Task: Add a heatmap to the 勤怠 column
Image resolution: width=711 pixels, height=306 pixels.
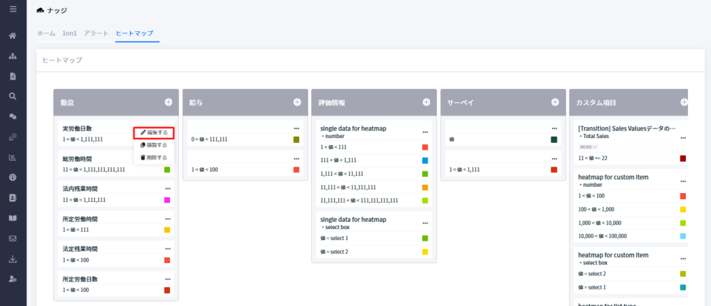Action: pos(168,103)
